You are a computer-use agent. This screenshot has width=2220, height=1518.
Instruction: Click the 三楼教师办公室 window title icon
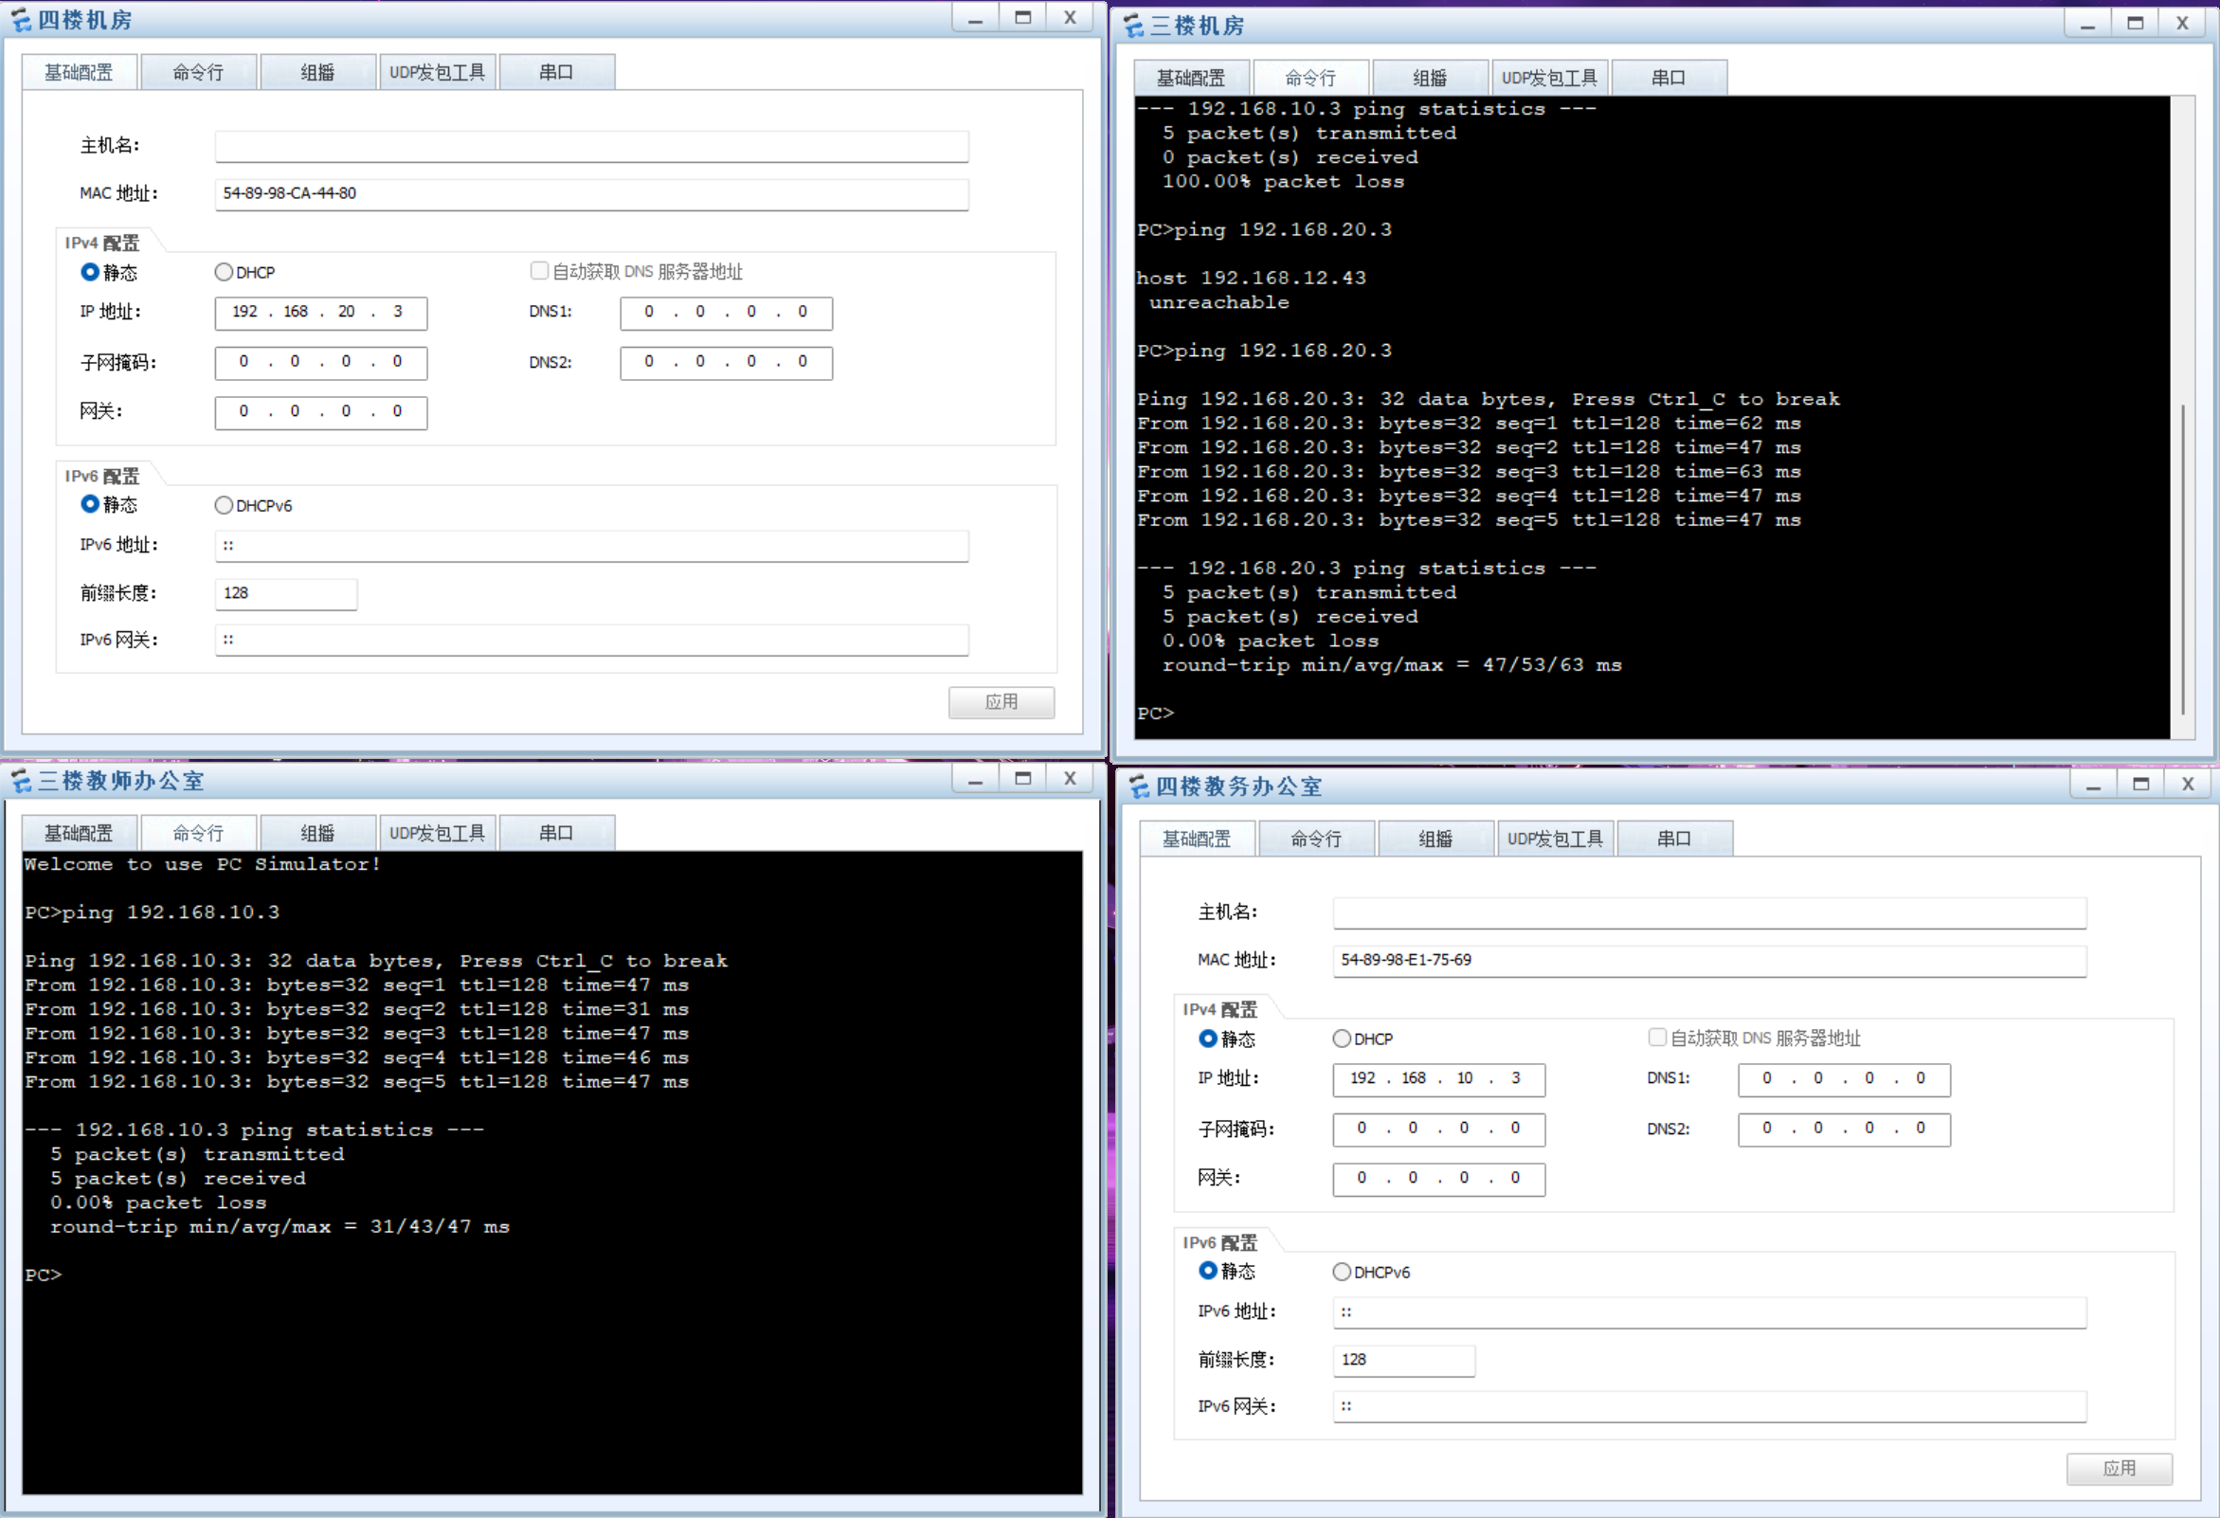(x=21, y=782)
